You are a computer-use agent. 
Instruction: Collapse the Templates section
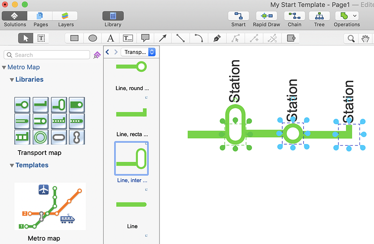pyautogui.click(x=12, y=165)
